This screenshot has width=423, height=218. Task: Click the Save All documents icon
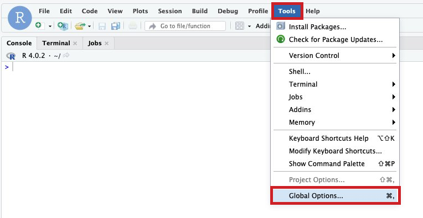[x=116, y=26]
